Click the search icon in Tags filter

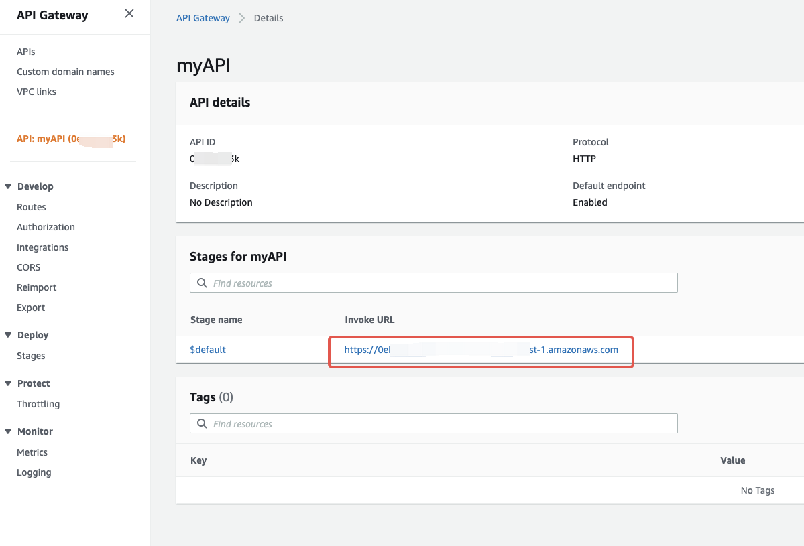[202, 423]
